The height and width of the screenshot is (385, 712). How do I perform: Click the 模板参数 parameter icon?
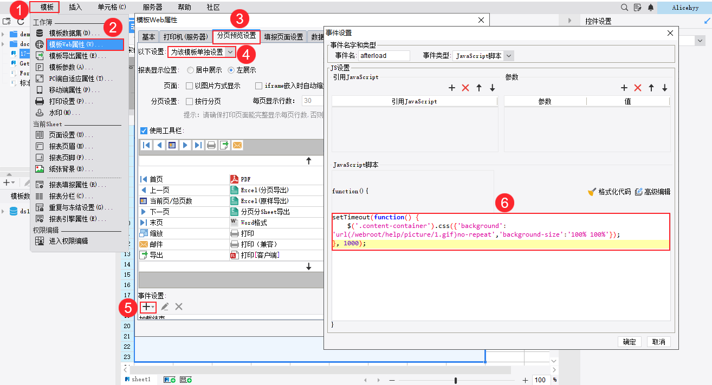point(40,67)
